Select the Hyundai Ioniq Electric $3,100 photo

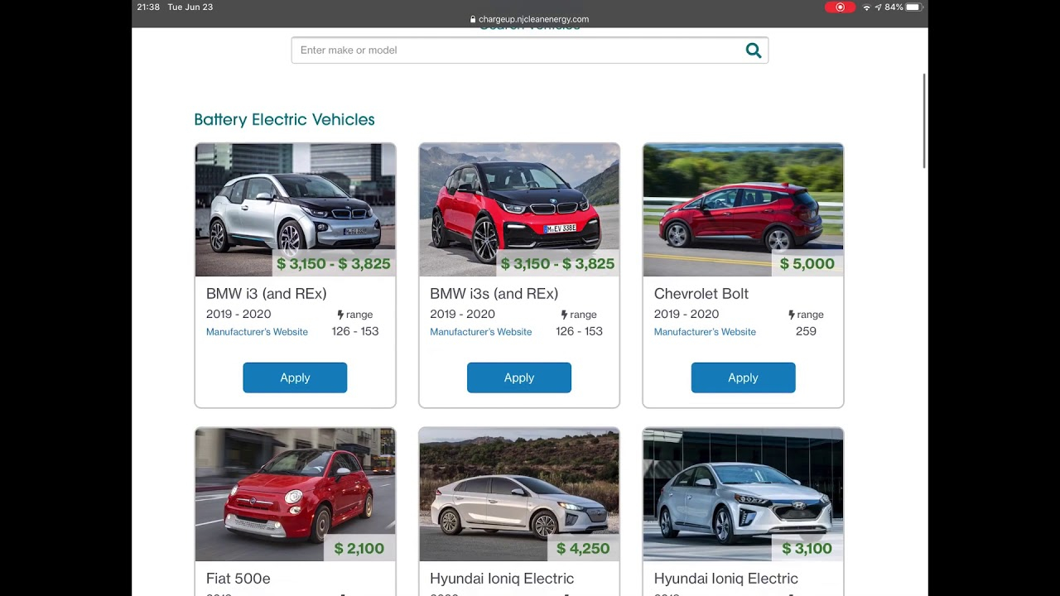click(x=743, y=495)
